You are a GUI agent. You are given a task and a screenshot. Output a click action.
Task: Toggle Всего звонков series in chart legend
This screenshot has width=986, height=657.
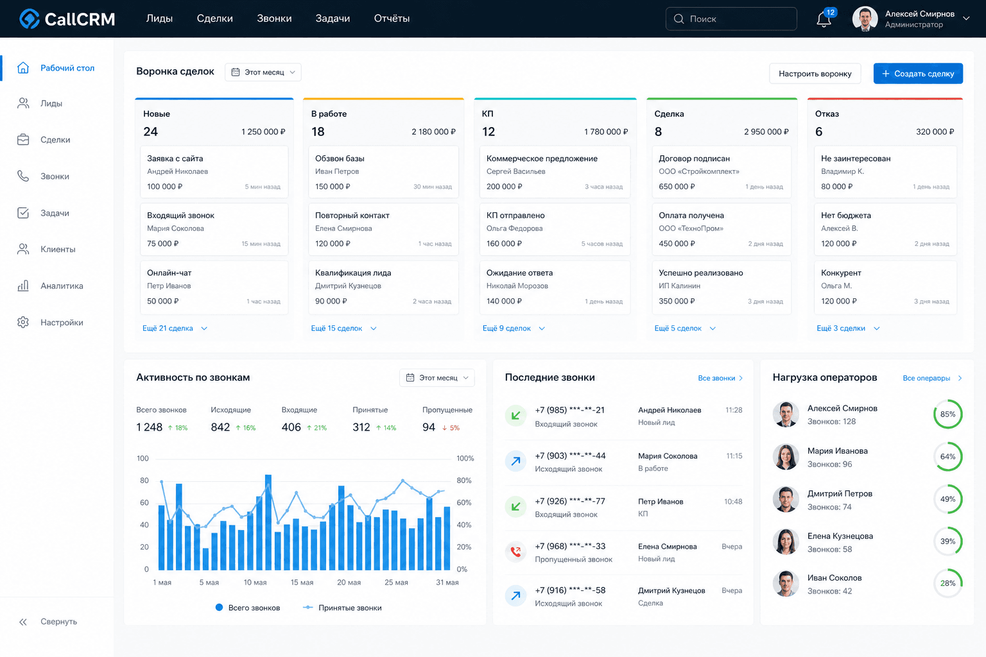tap(248, 608)
